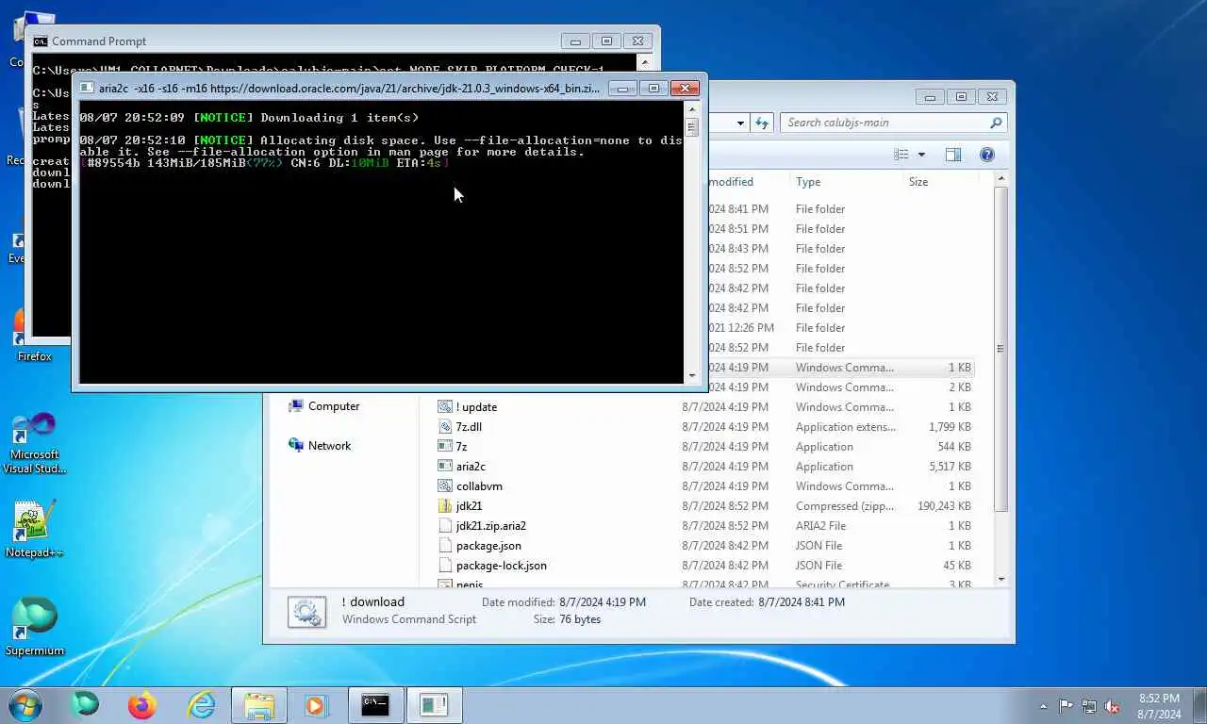Click the '! download' script thumbnail in details pane
1207x724 pixels.
306,611
